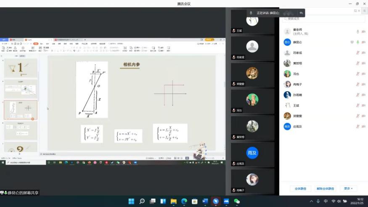Toggle camera for 孙雨晴
368x207 pixels.
[363, 95]
